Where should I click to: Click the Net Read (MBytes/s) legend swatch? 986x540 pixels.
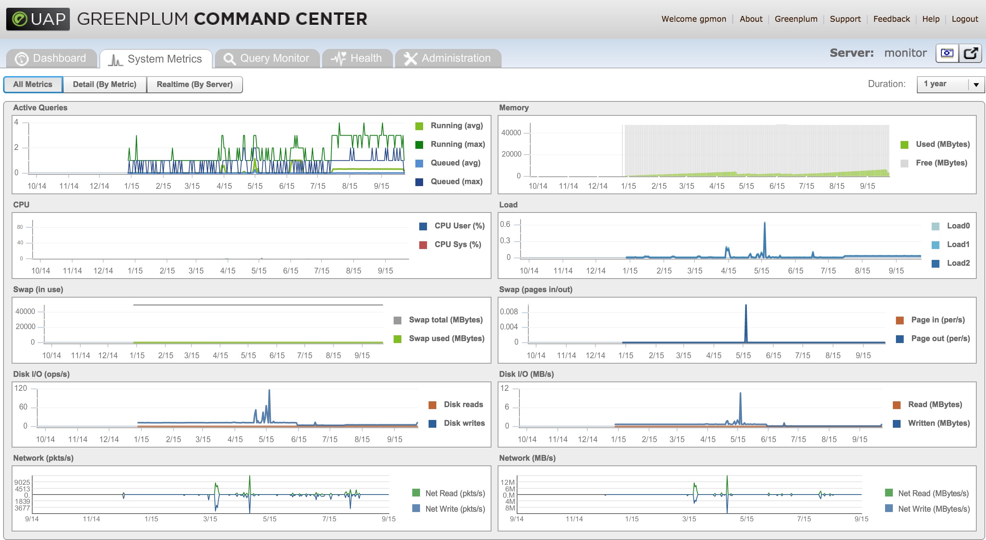click(x=889, y=493)
